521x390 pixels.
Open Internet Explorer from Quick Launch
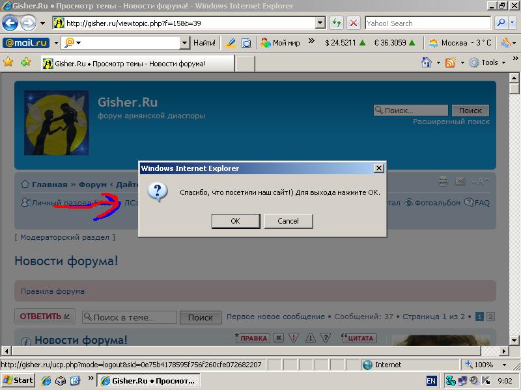[46, 380]
